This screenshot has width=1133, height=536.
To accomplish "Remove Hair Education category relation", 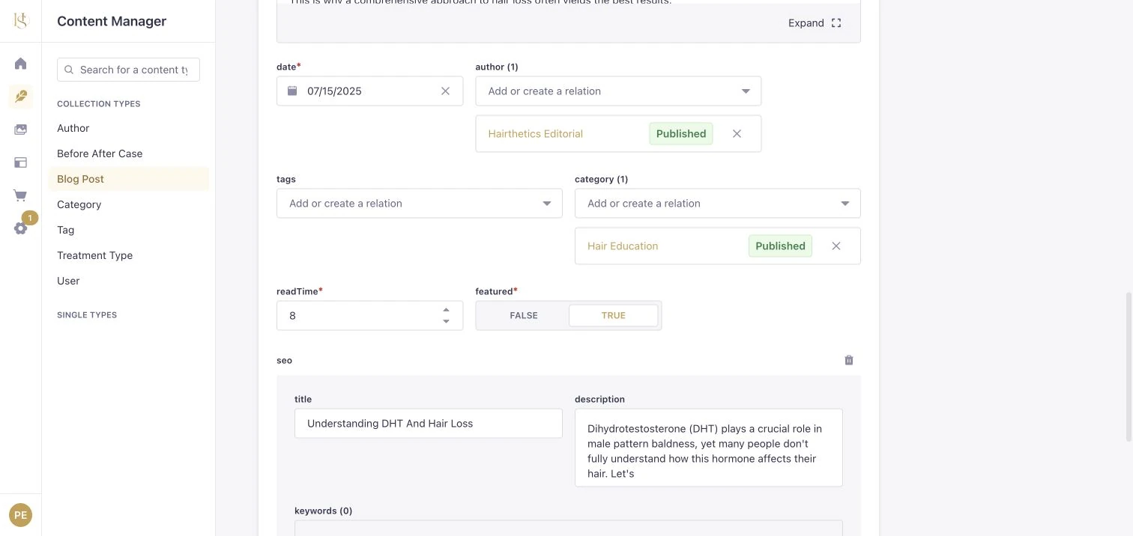I will coord(836,246).
